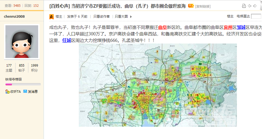Screen dimensions: 262x139
Task: Click the orange 楼主 author badge icon
Action: point(52,17)
